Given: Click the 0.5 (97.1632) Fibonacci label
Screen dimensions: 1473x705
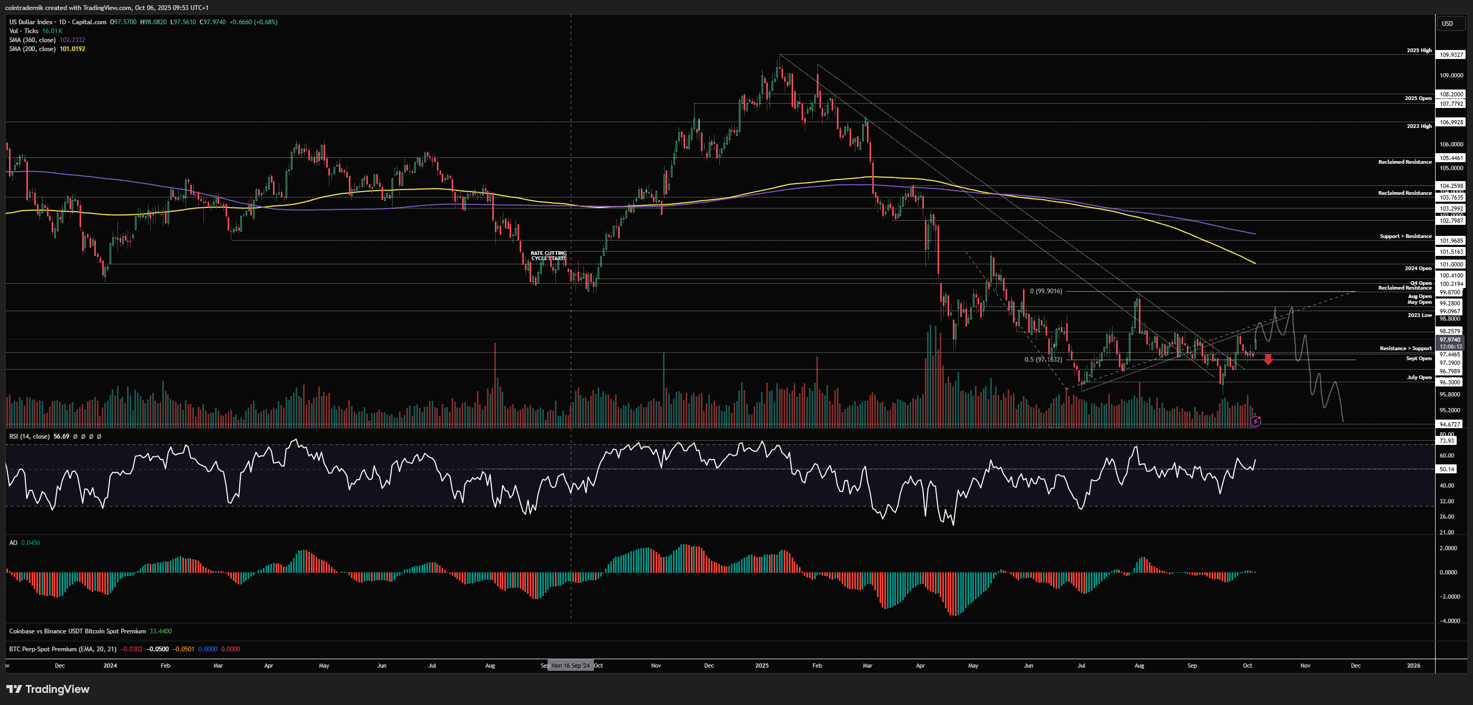Looking at the screenshot, I should pyautogui.click(x=1042, y=360).
